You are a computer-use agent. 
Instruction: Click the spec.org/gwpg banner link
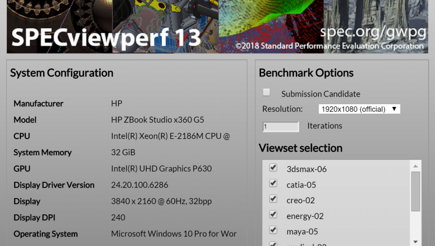pos(373,32)
